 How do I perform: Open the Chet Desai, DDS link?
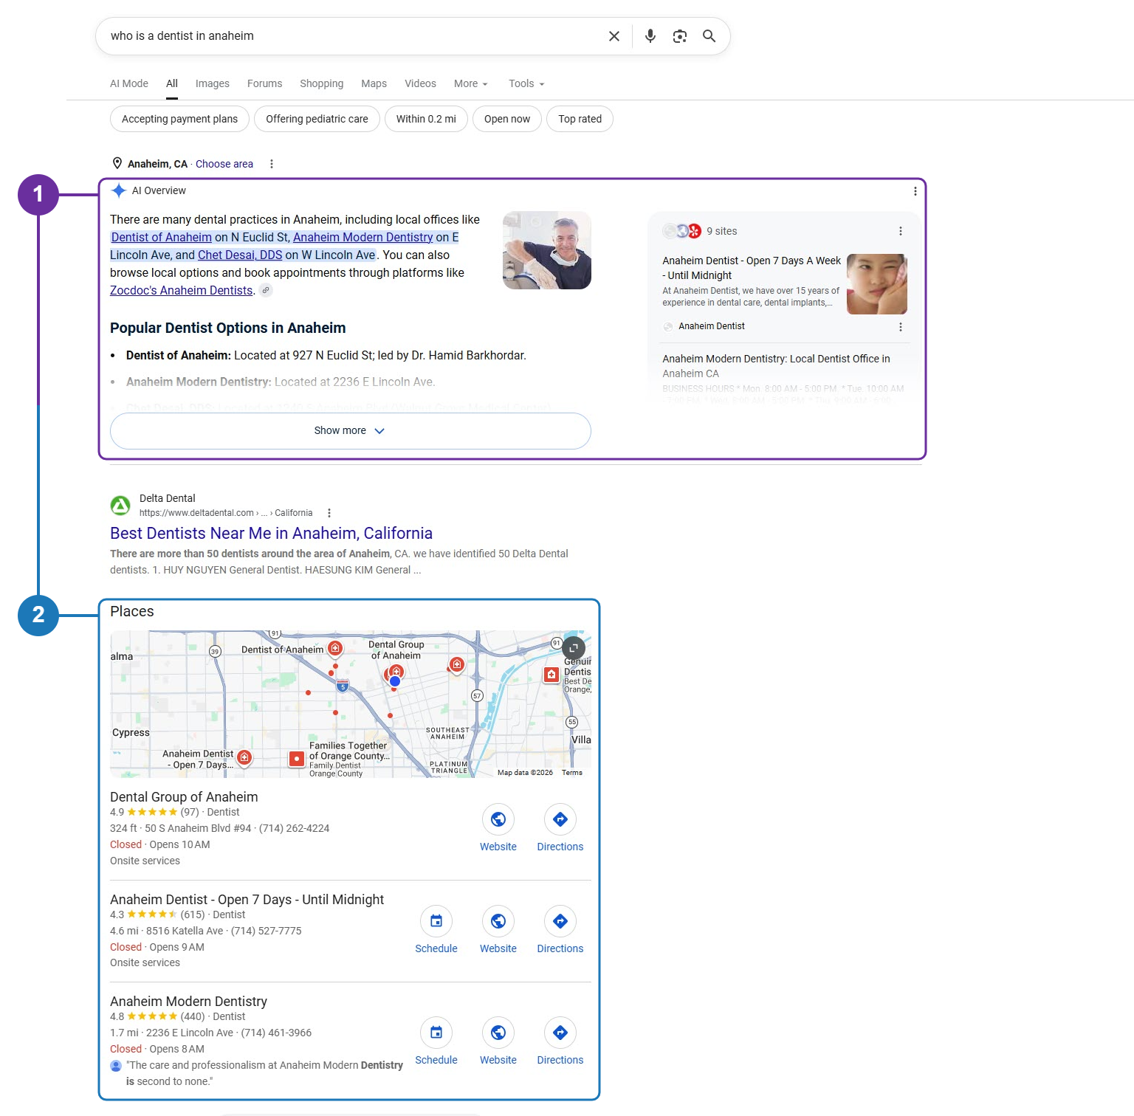point(240,255)
